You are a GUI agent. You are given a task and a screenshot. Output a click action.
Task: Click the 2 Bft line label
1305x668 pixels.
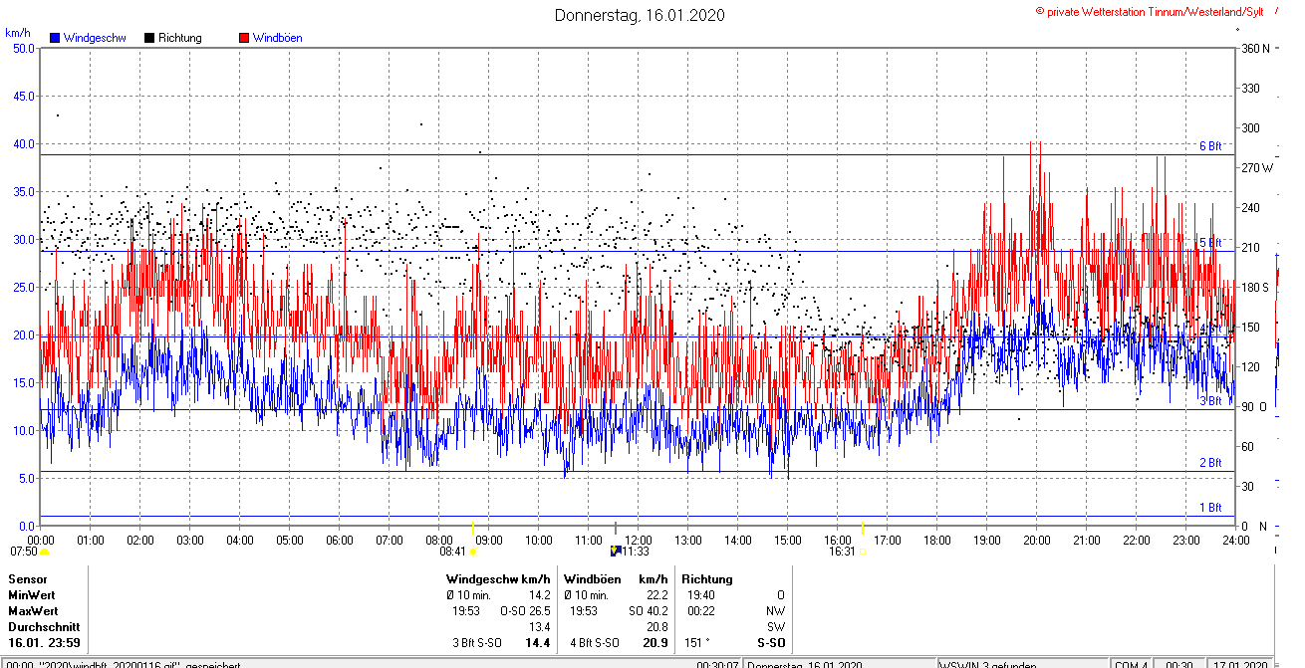point(1210,463)
